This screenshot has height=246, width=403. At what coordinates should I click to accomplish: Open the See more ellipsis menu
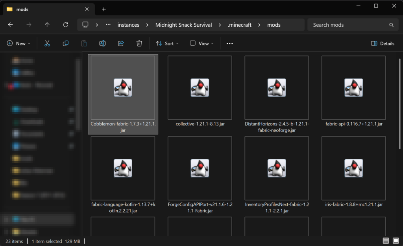click(230, 44)
